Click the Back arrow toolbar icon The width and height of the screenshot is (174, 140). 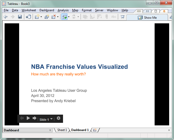tap(5, 17)
